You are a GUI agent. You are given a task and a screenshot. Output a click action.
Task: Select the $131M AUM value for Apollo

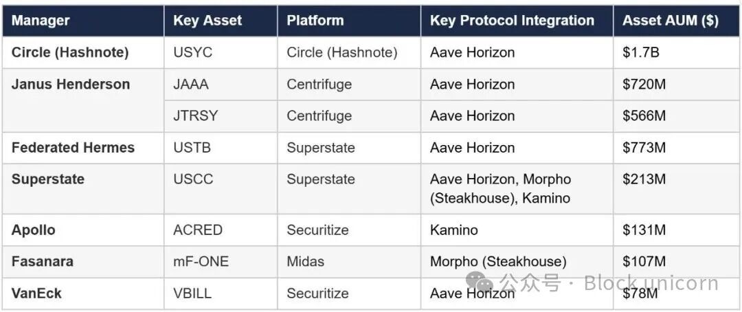click(x=644, y=230)
